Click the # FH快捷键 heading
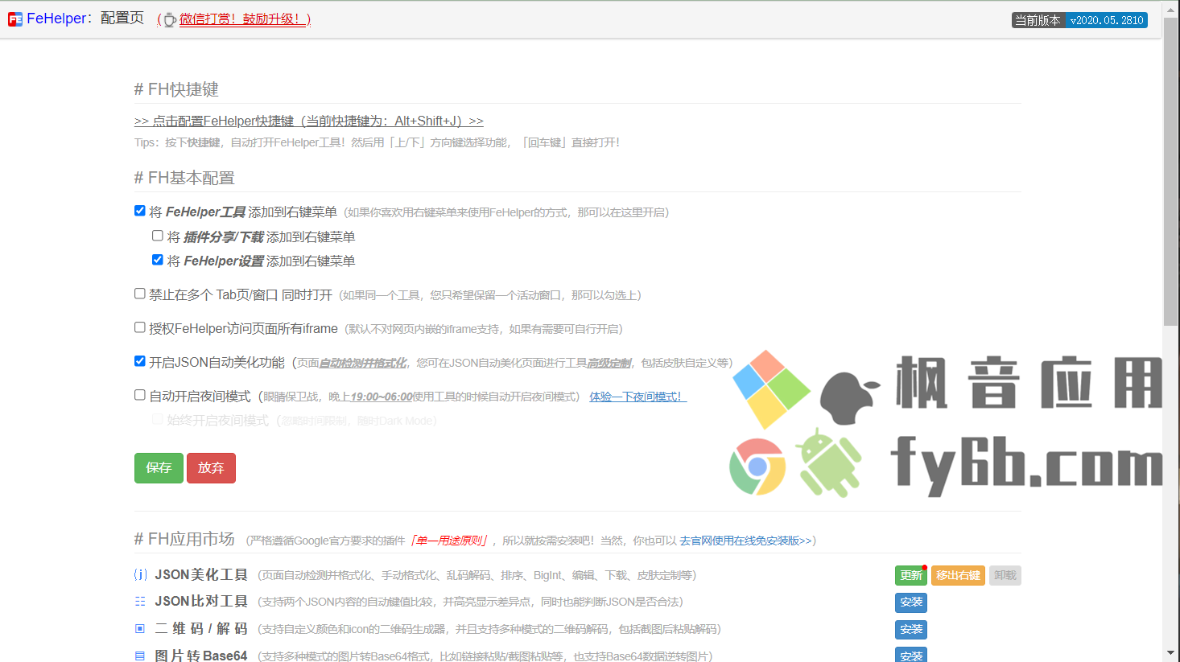1180x662 pixels. [176, 89]
